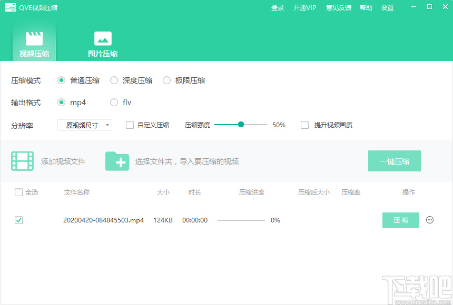Open the 开通VIP page
453x305 pixels.
coord(304,7)
